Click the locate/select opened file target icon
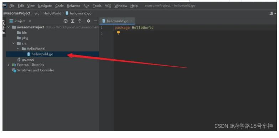279x138 pixels. pos(66,21)
